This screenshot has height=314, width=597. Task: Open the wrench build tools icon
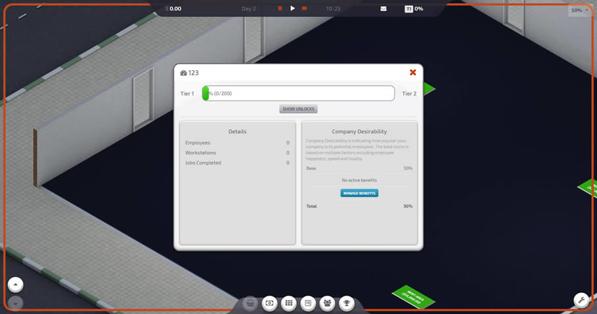[581, 300]
